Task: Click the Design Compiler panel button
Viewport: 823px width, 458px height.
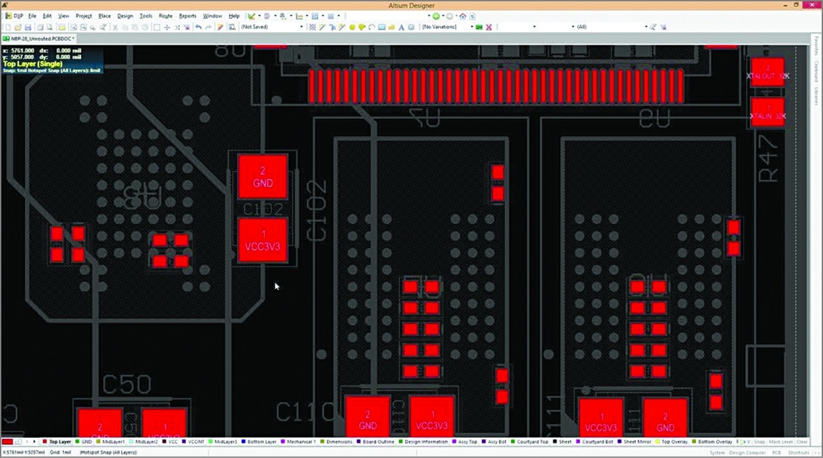Action: click(x=747, y=453)
